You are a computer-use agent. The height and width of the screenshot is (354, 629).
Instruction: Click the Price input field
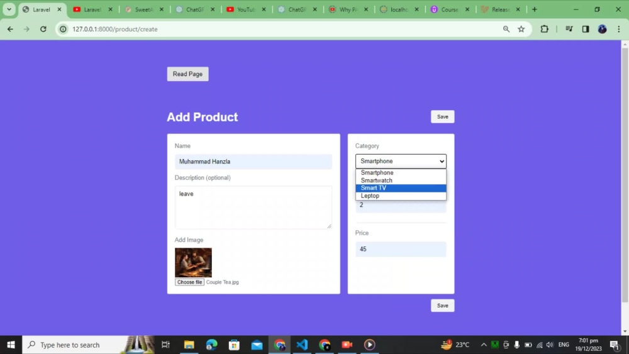401,250
